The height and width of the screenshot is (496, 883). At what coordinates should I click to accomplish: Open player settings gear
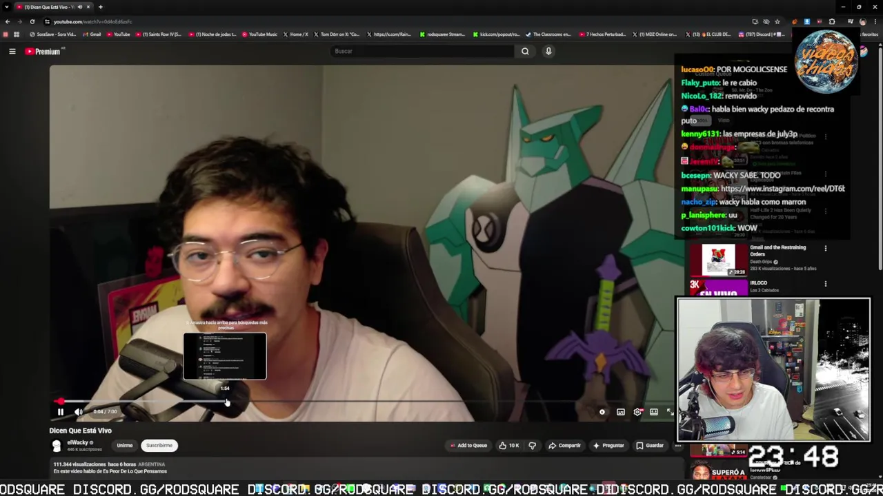[x=637, y=412]
